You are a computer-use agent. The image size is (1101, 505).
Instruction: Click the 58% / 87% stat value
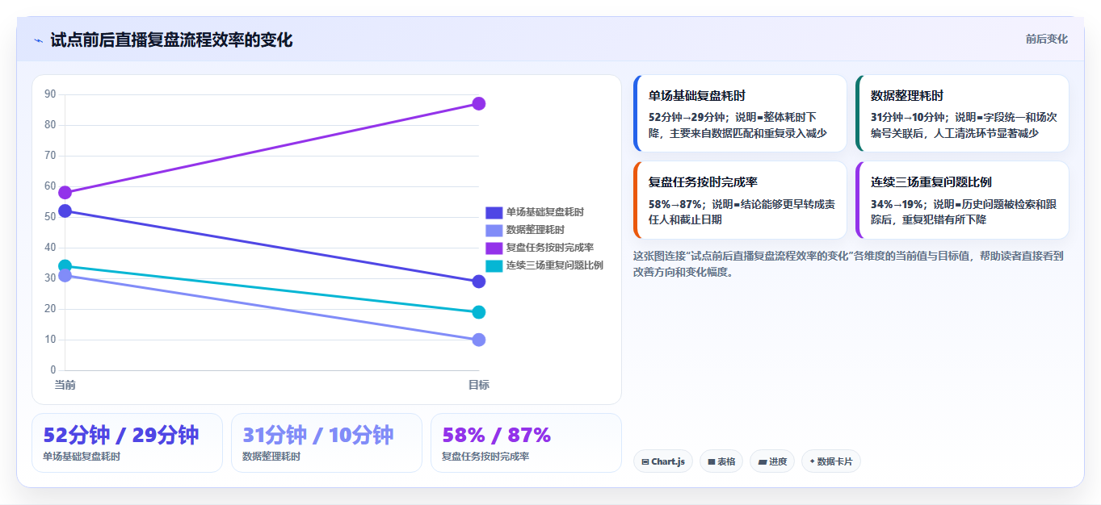(x=497, y=436)
